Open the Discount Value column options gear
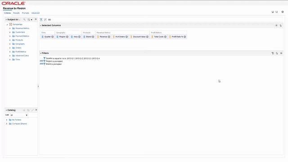The image size is (288, 162). 147,37
